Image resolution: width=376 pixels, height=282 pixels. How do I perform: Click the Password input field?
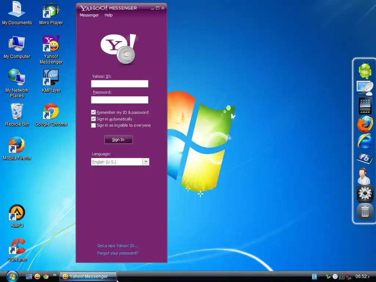pyautogui.click(x=120, y=100)
